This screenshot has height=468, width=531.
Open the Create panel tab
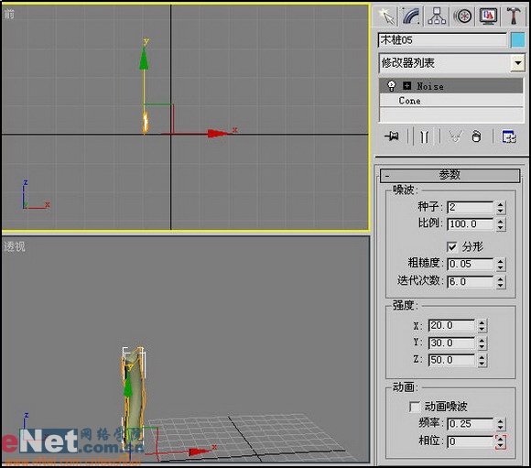tap(385, 16)
